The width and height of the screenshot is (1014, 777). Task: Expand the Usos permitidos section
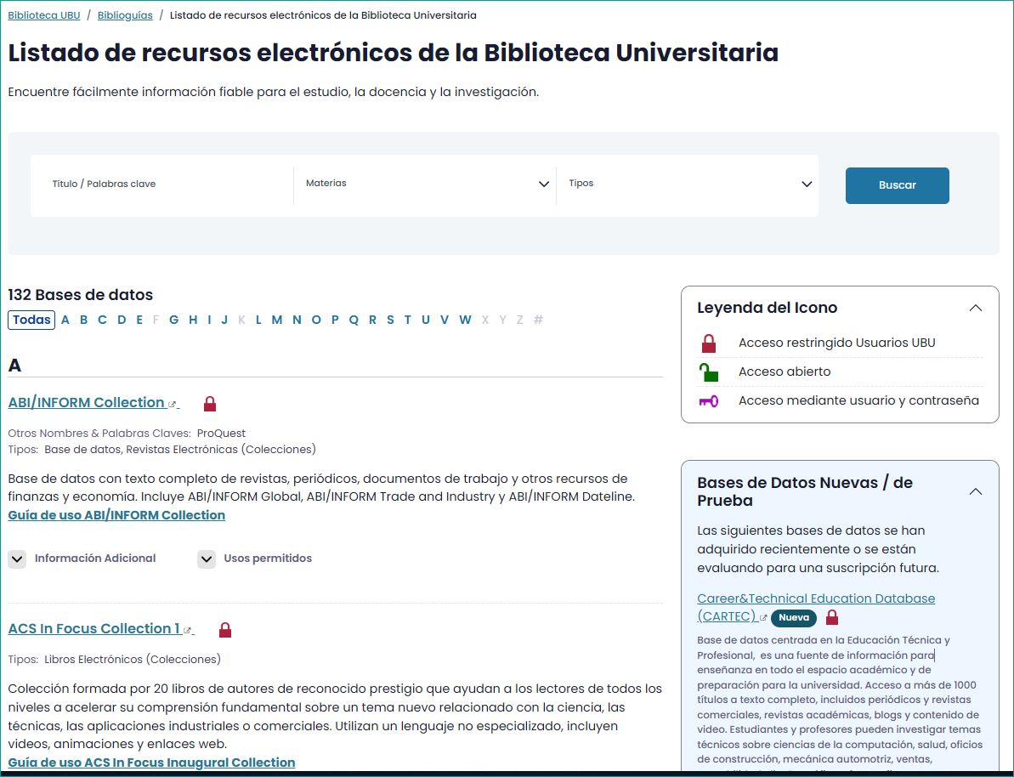click(207, 559)
